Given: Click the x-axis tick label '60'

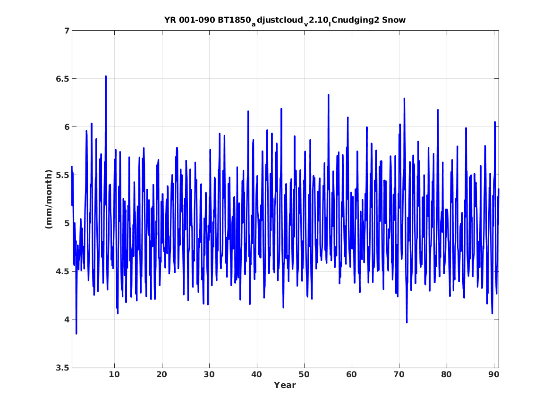Looking at the screenshot, I should point(351,375).
